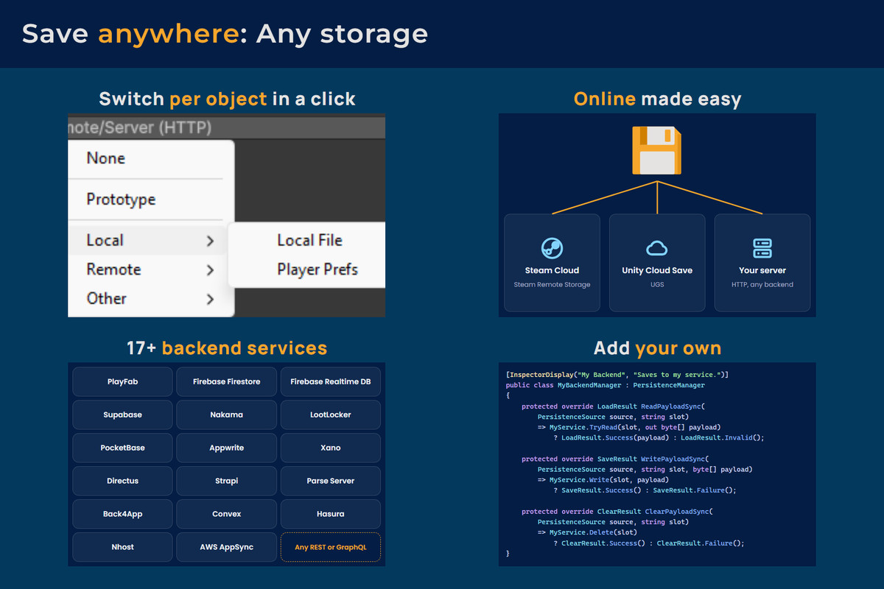Choose the Supabase backend tile
884x589 pixels.
(x=122, y=415)
